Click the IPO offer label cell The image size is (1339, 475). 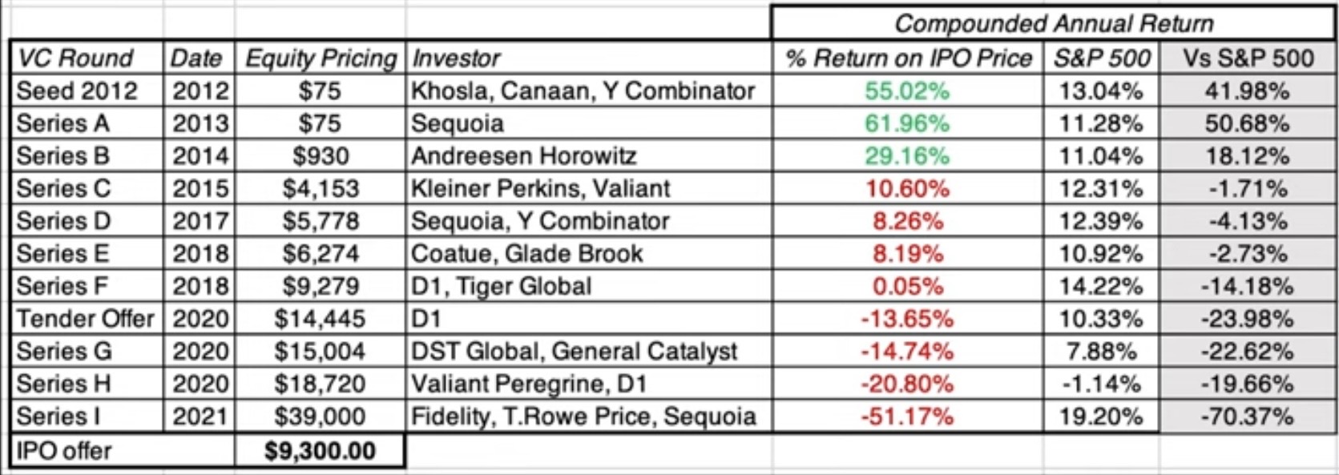[x=64, y=451]
